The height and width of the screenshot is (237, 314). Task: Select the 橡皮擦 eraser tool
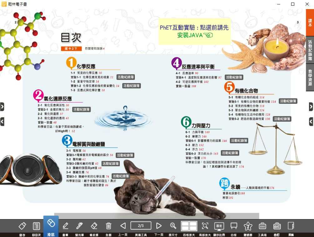(x=94, y=226)
